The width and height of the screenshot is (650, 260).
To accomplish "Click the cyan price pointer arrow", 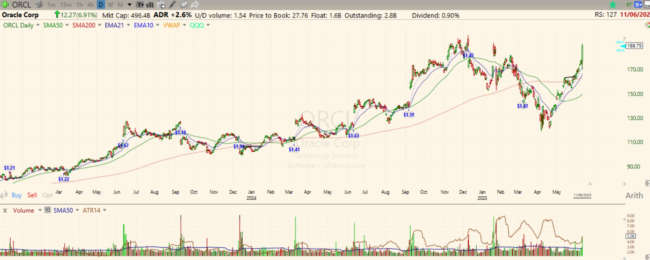I will [x=623, y=46].
